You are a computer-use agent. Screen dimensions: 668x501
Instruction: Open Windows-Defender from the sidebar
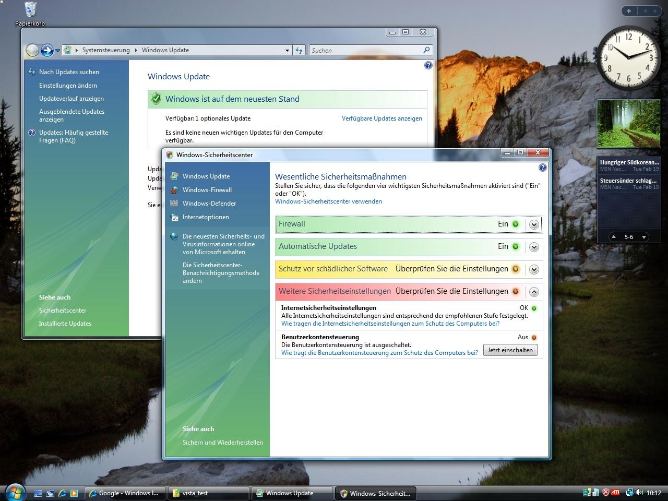[x=209, y=203]
